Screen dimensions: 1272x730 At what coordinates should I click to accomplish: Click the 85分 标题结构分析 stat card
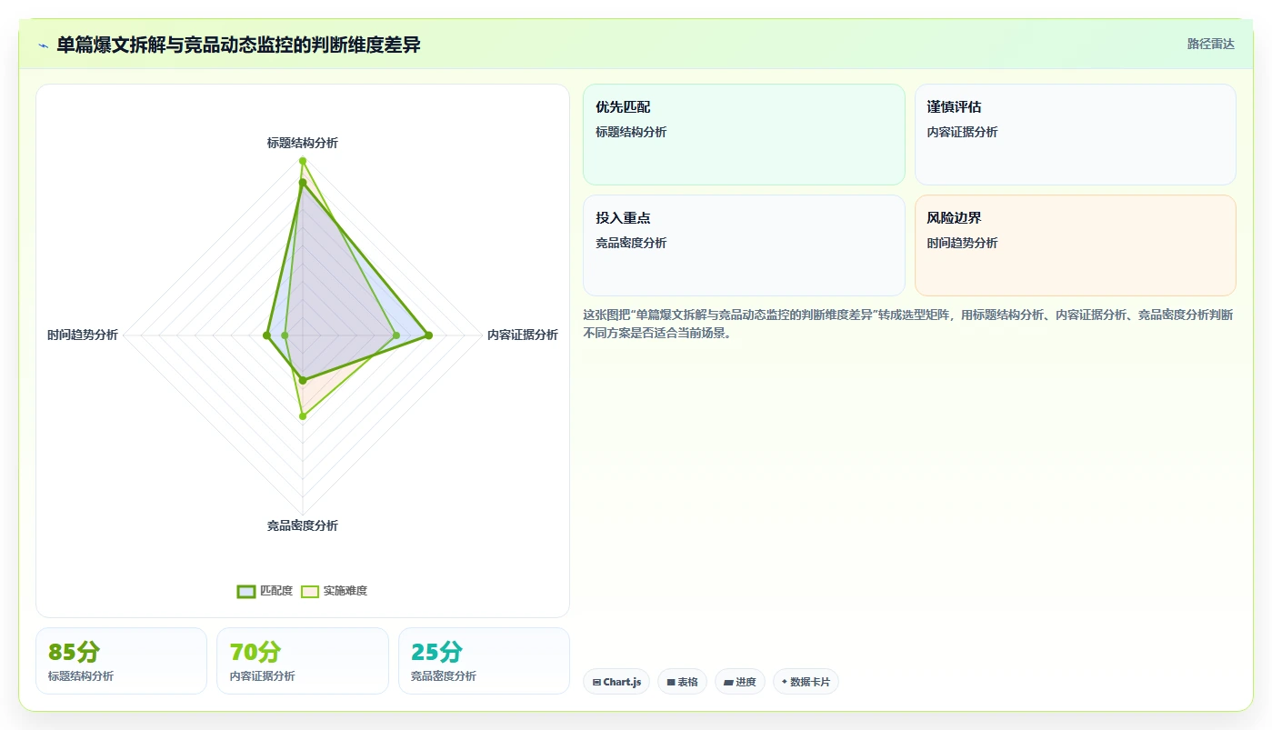[x=121, y=661]
